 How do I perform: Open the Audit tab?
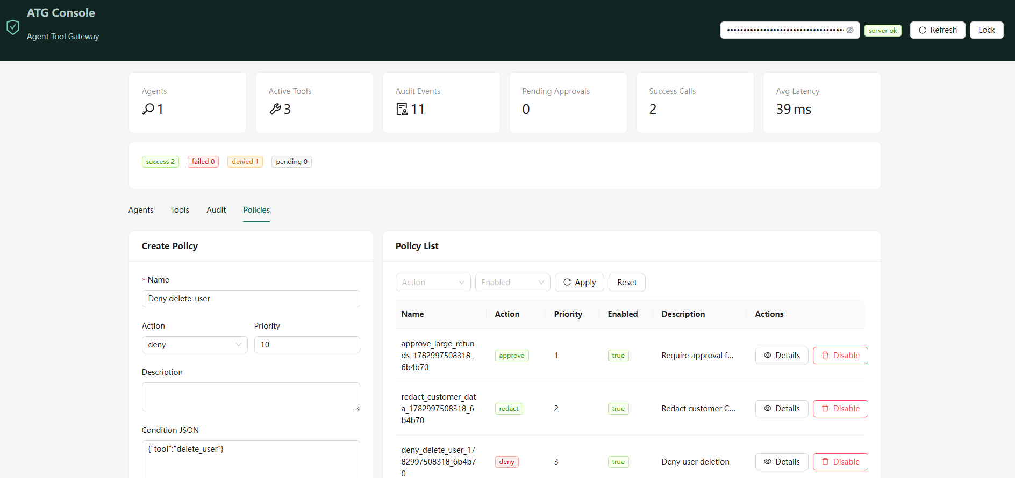point(216,210)
